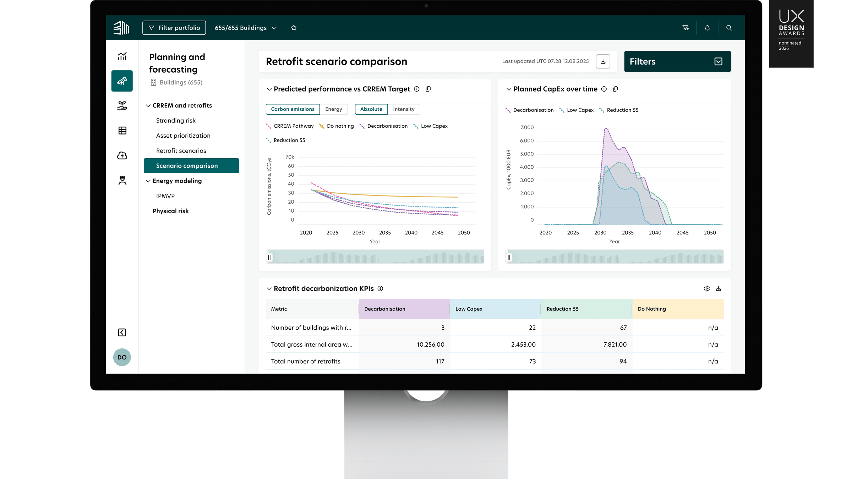This screenshot has height=479, width=852.
Task: Open saved filters funnel-star icon
Action: pyautogui.click(x=686, y=28)
